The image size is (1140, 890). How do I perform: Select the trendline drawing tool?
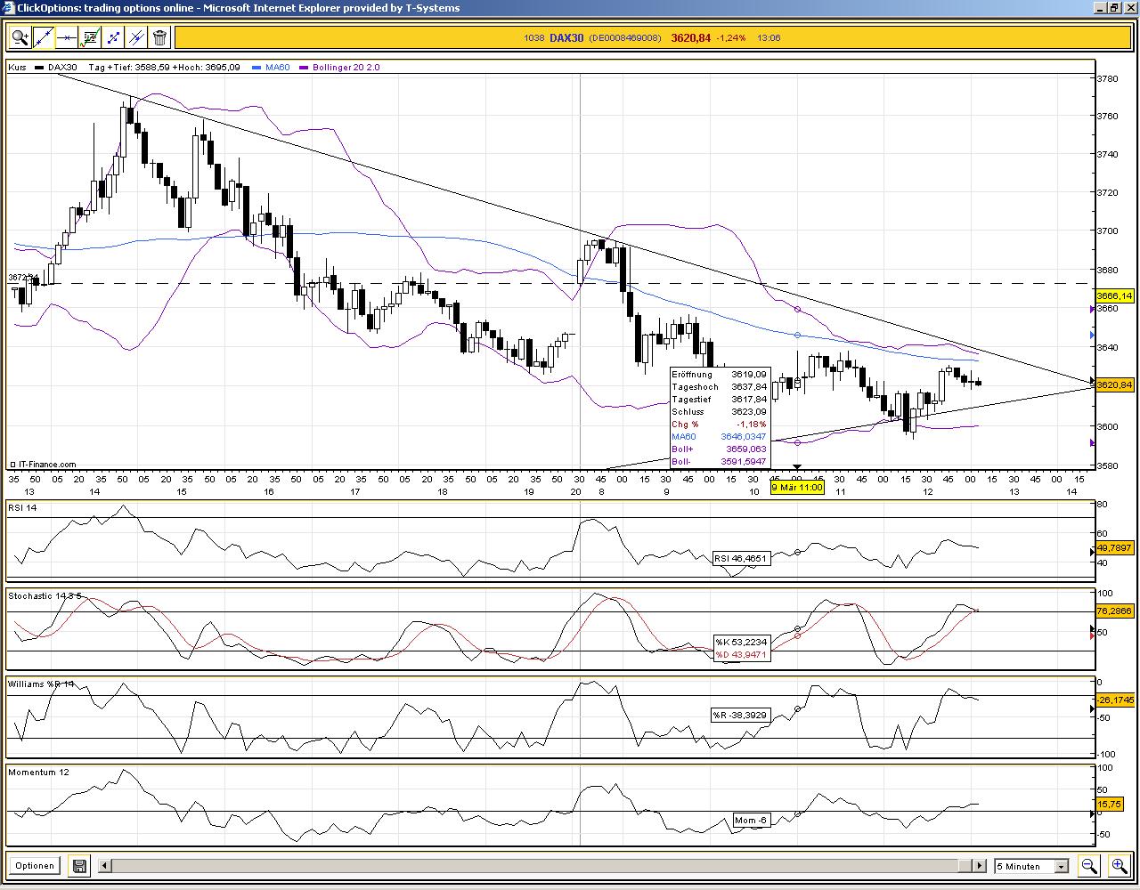(x=43, y=36)
